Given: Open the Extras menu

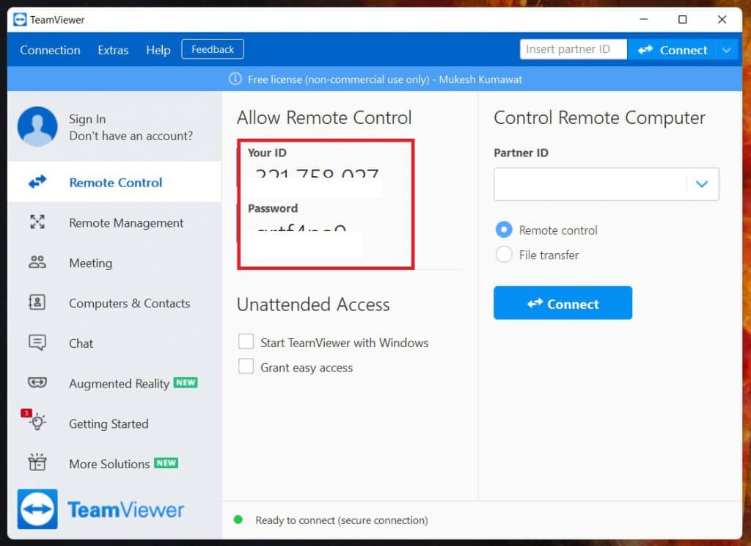Looking at the screenshot, I should click(113, 50).
